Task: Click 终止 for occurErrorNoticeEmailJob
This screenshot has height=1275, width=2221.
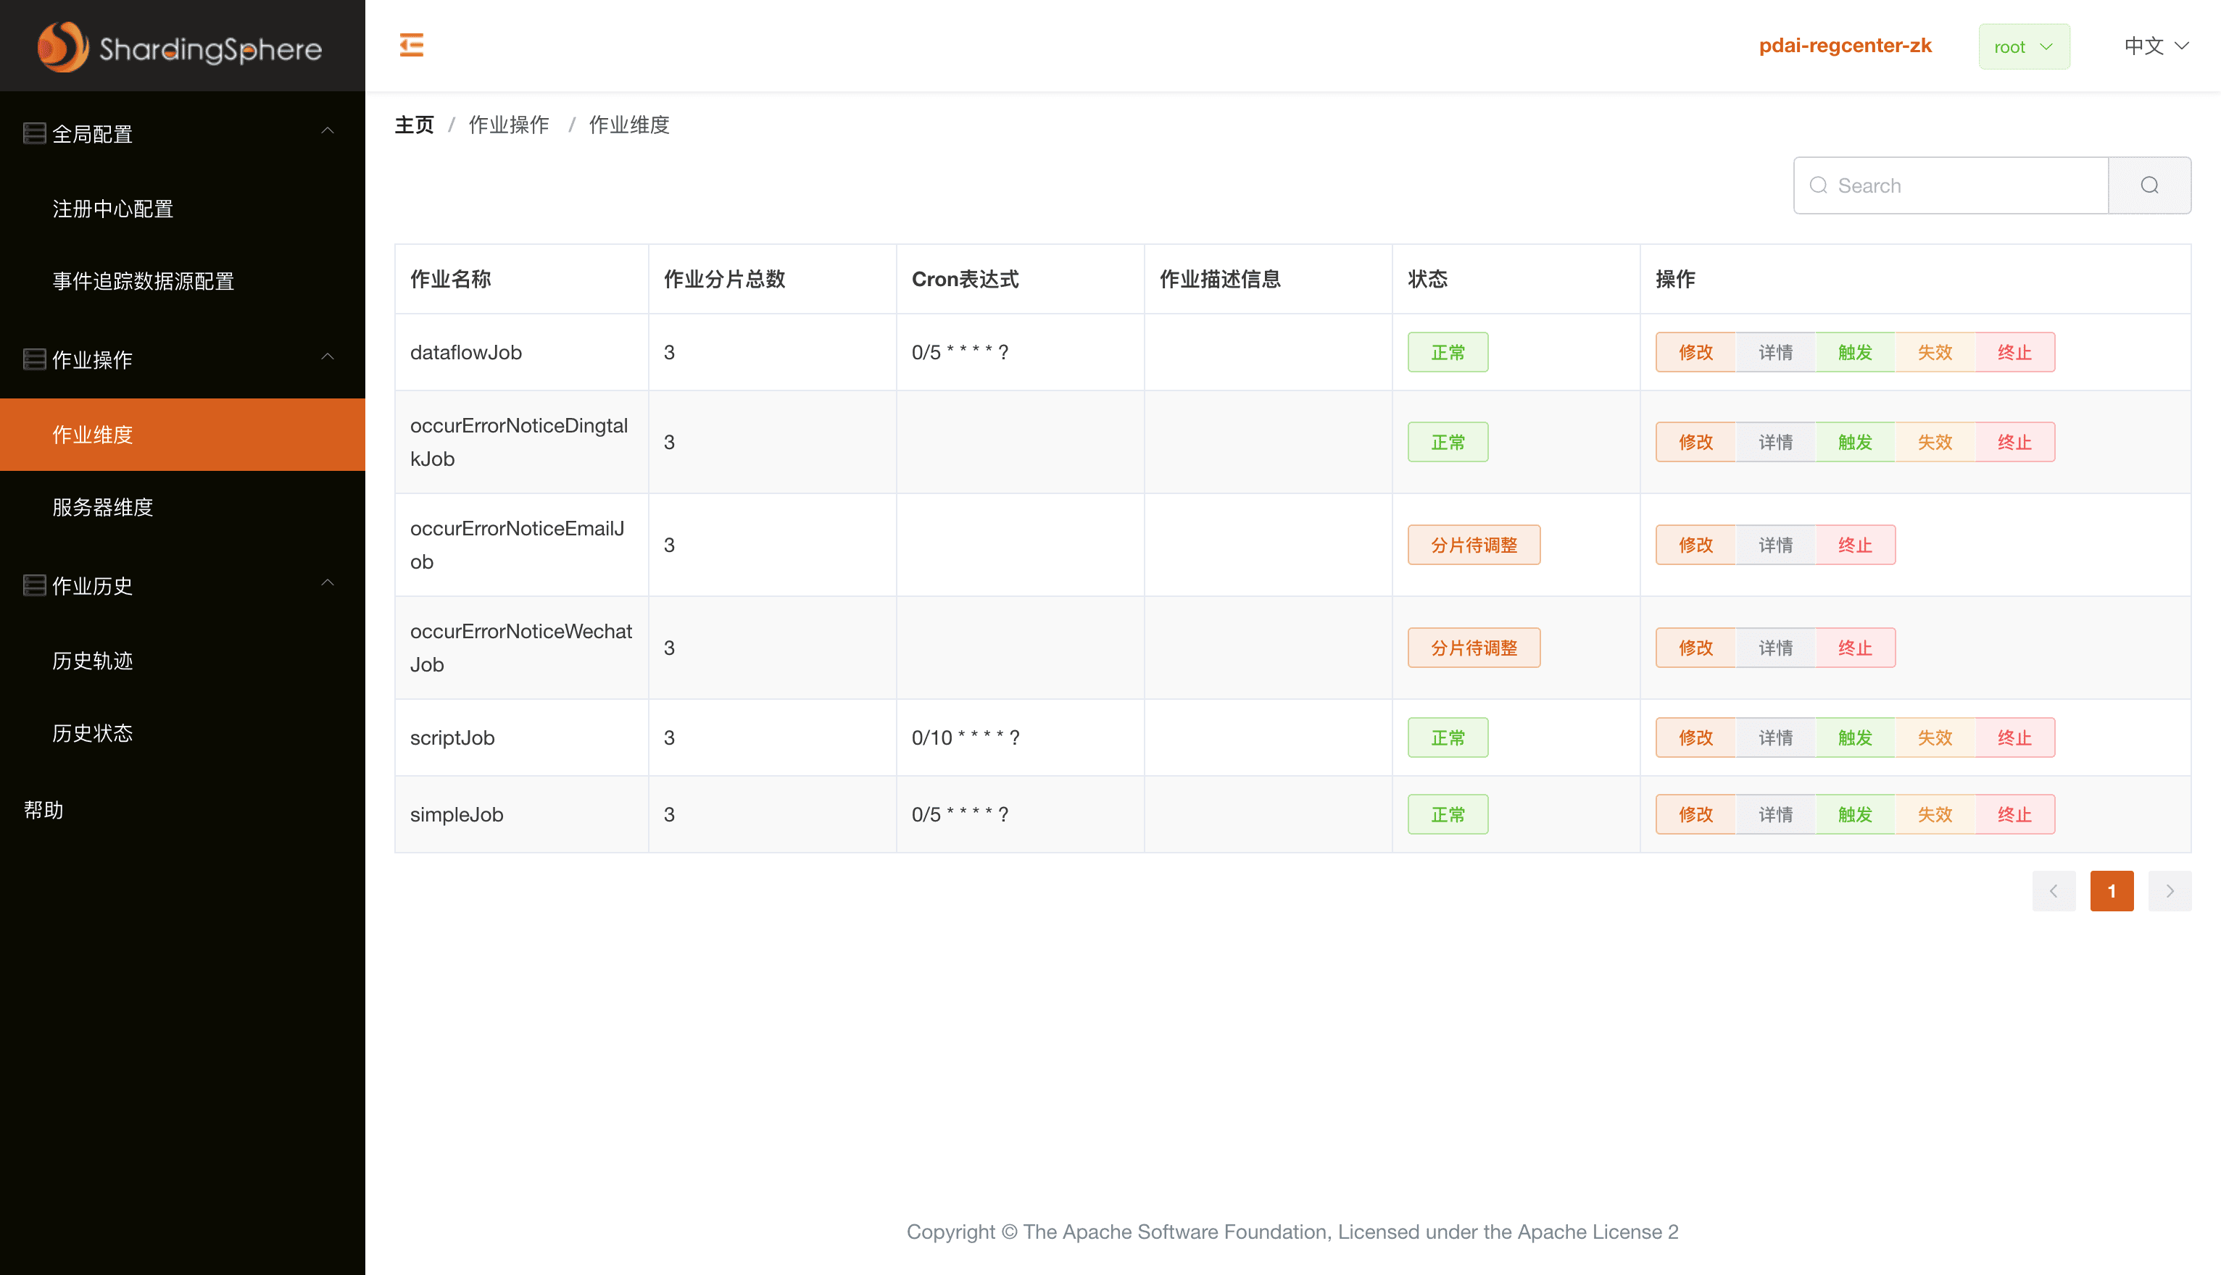Action: pos(1854,545)
